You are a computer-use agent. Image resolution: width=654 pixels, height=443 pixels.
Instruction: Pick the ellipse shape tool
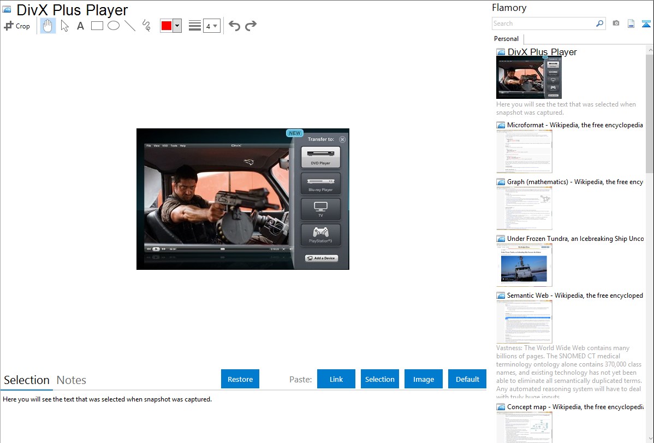[114, 26]
